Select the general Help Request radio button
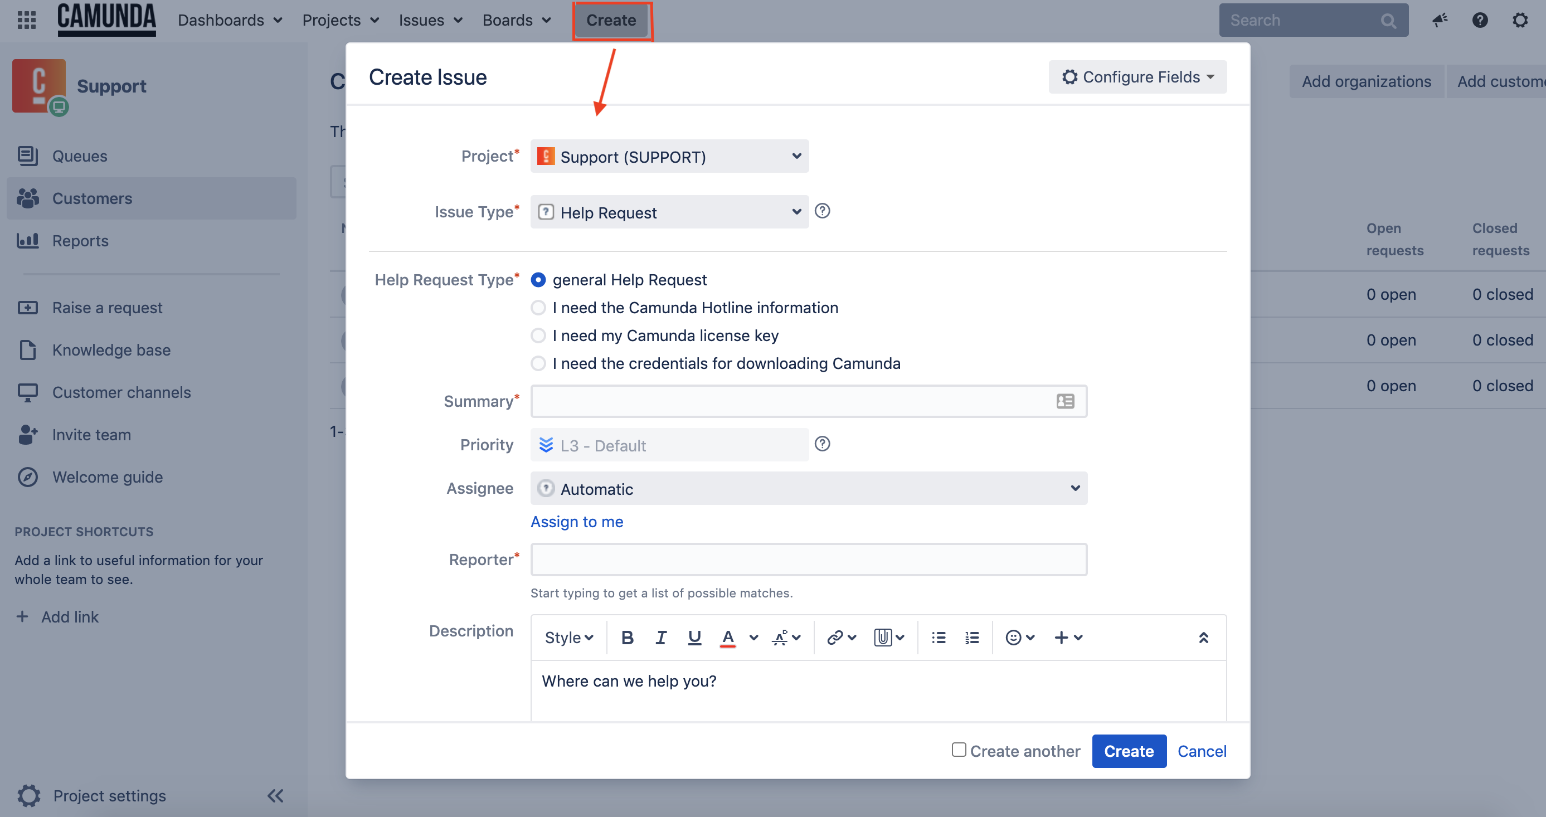This screenshot has height=817, width=1546. 538,279
